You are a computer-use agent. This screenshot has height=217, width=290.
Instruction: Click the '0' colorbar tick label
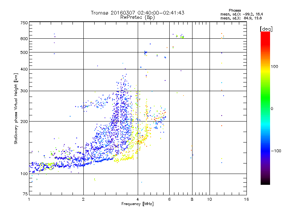pos(272,109)
